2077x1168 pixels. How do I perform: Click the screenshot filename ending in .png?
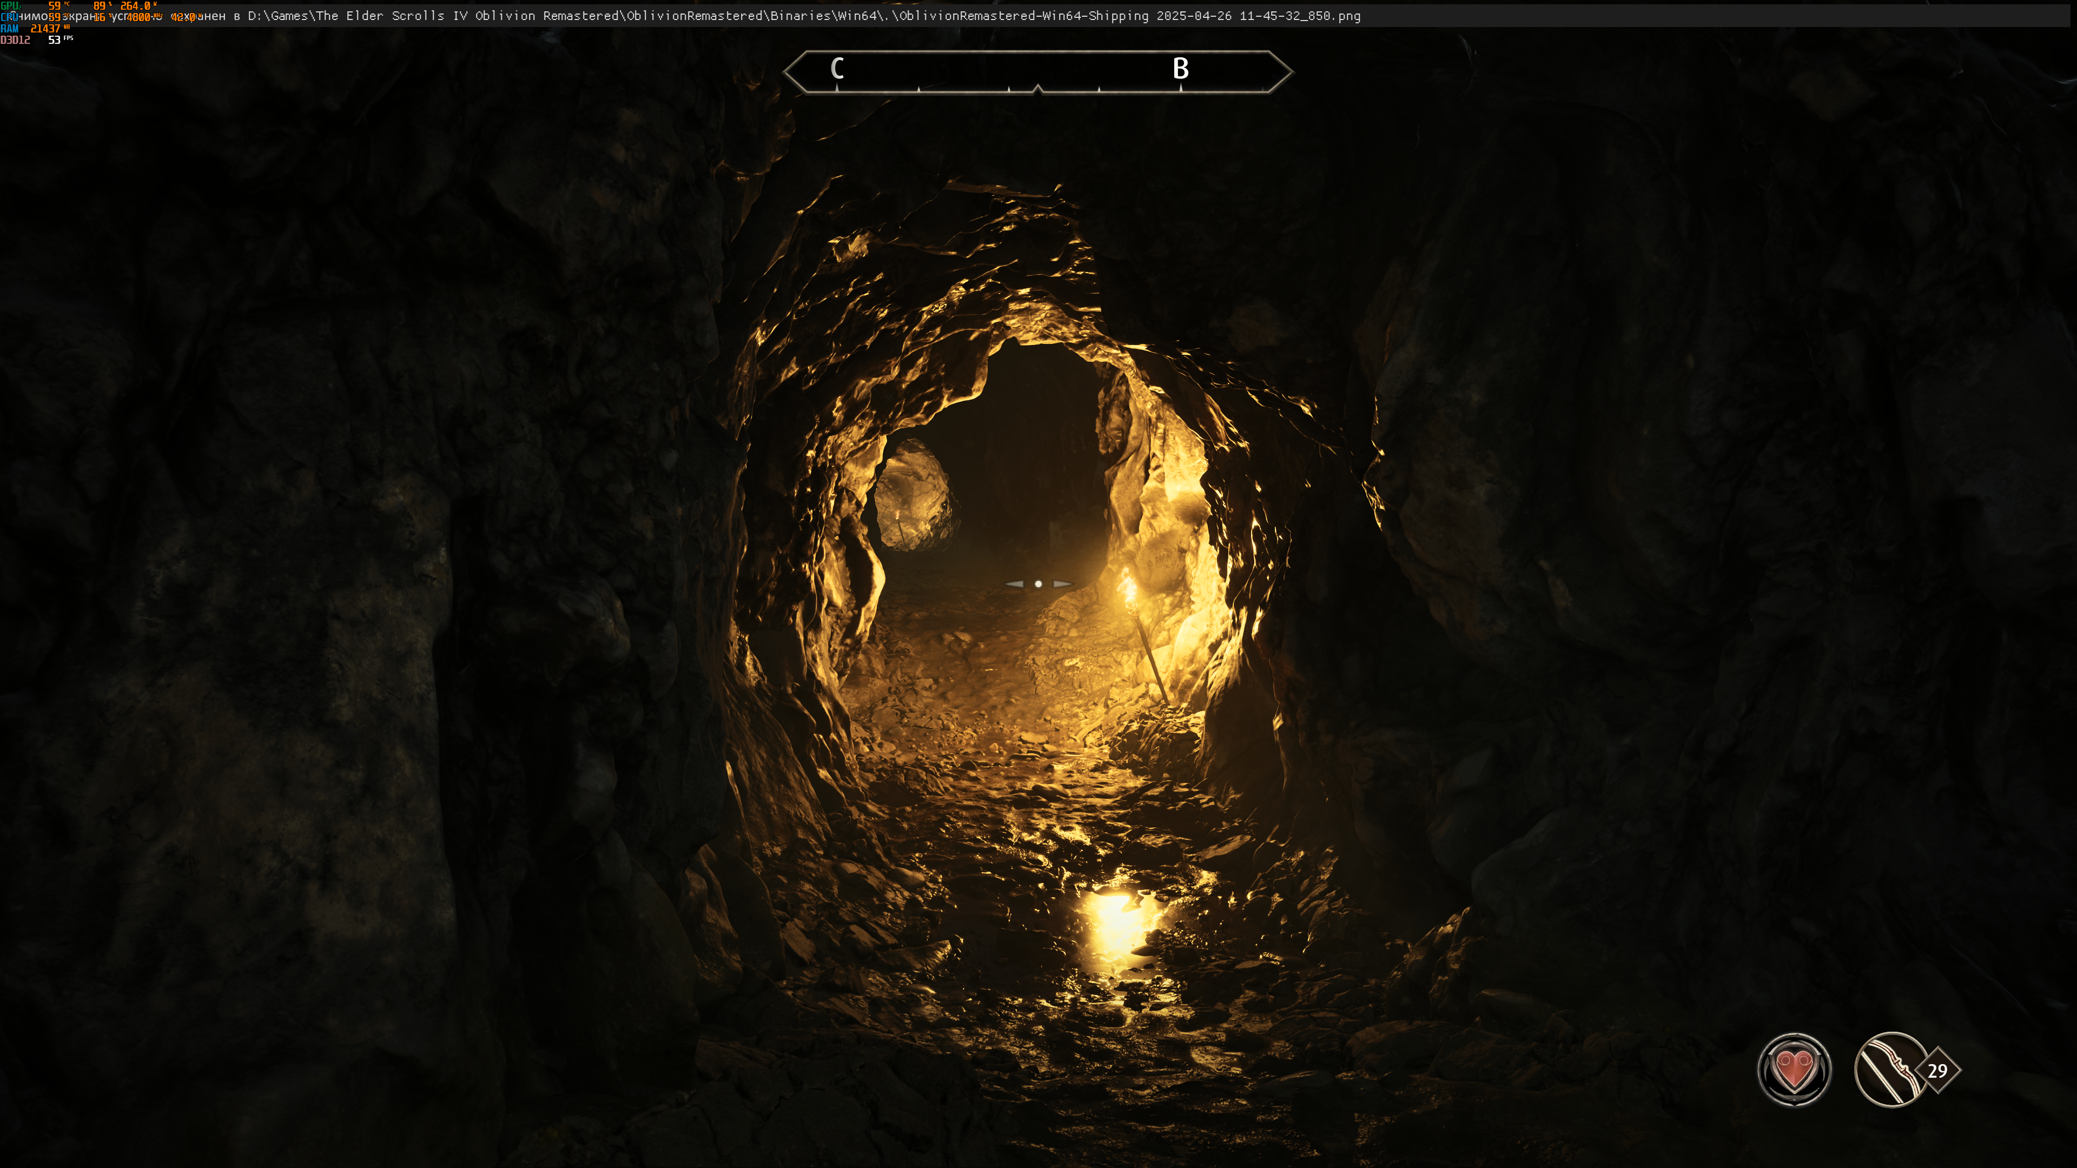(x=1129, y=16)
